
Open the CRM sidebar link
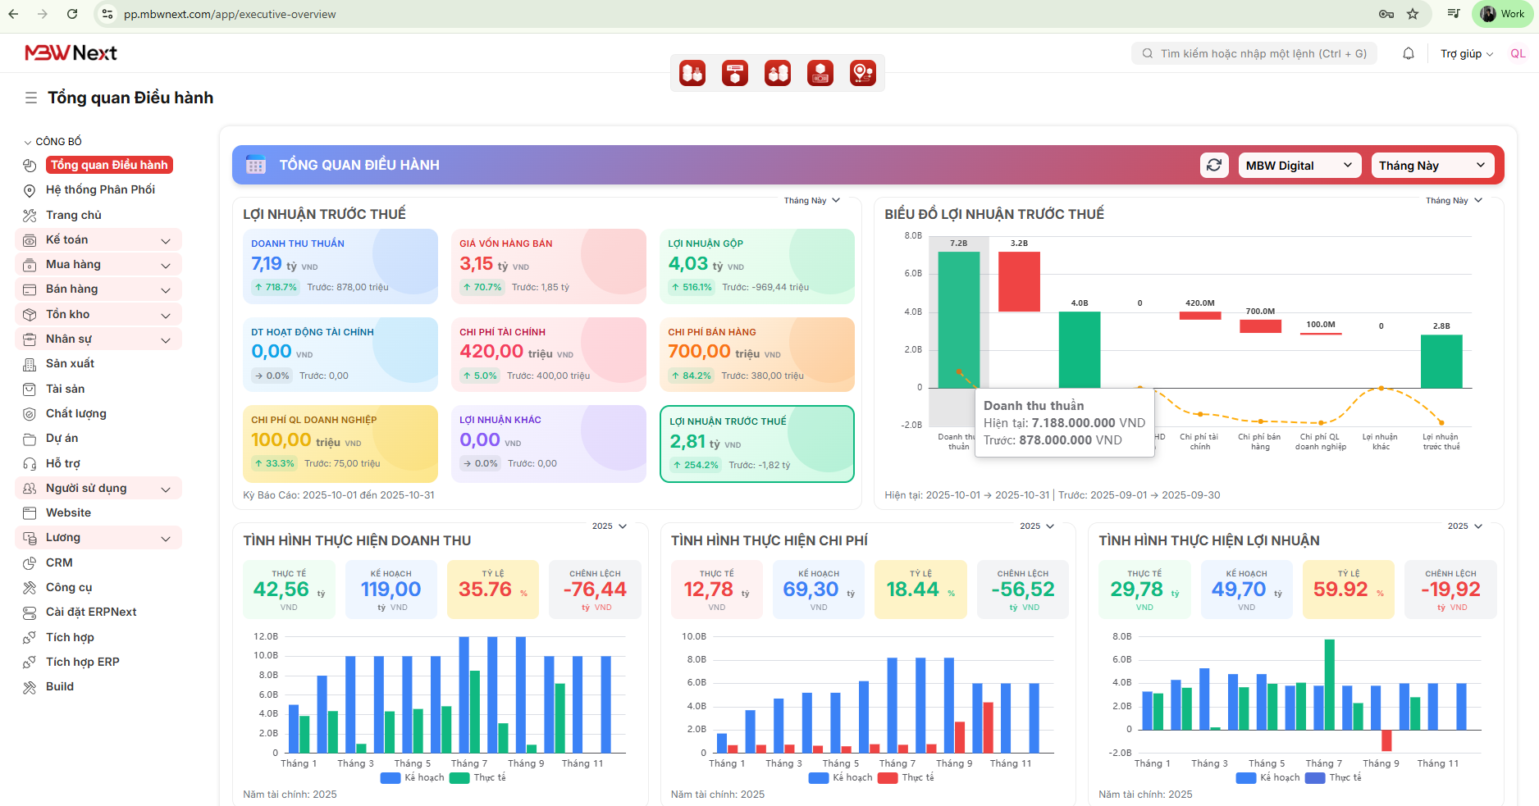[59, 562]
